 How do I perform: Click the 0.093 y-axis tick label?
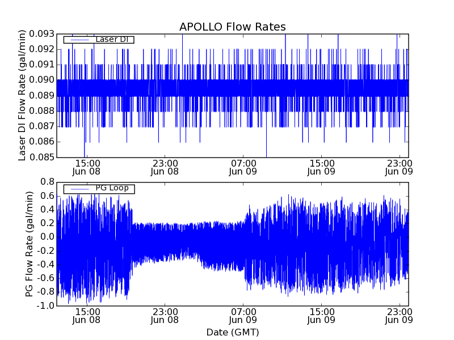pos(41,34)
